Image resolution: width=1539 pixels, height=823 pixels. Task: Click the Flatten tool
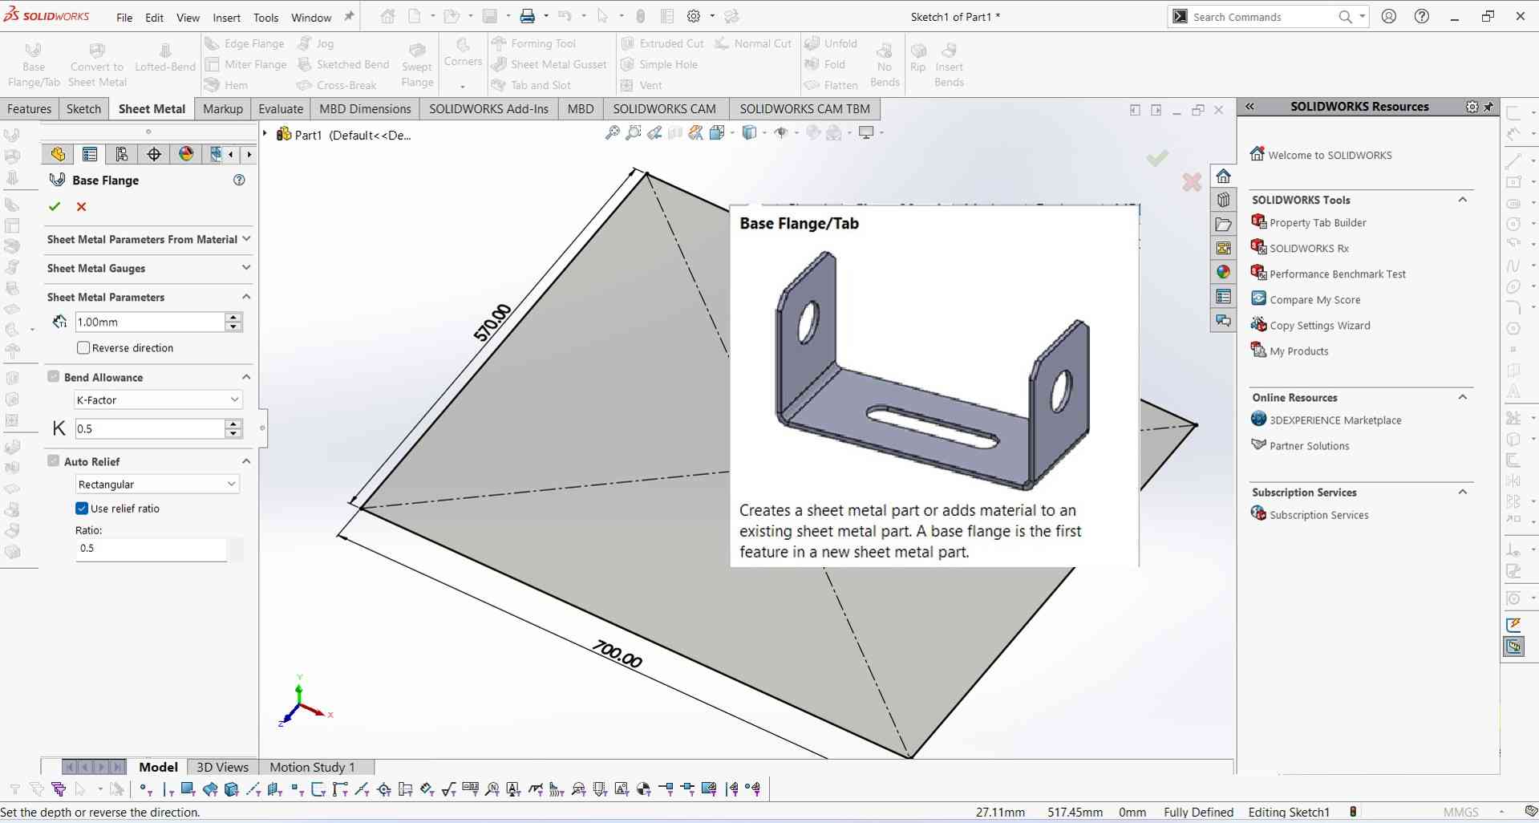(x=831, y=85)
